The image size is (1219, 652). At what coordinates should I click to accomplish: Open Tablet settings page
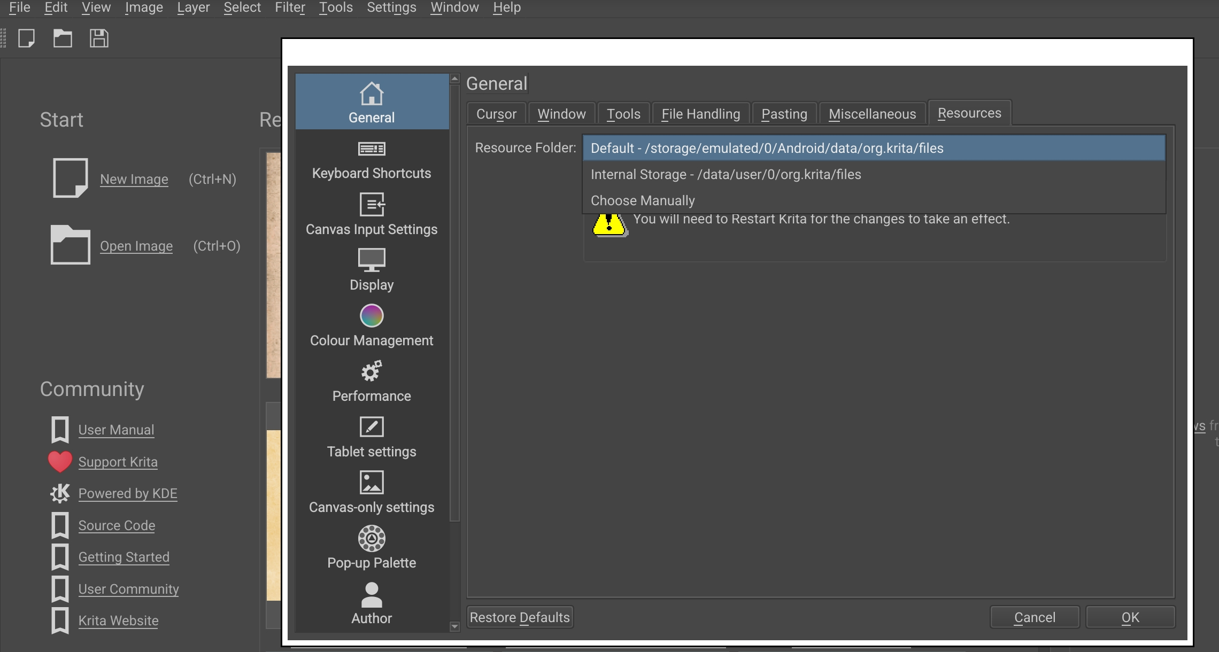click(372, 437)
